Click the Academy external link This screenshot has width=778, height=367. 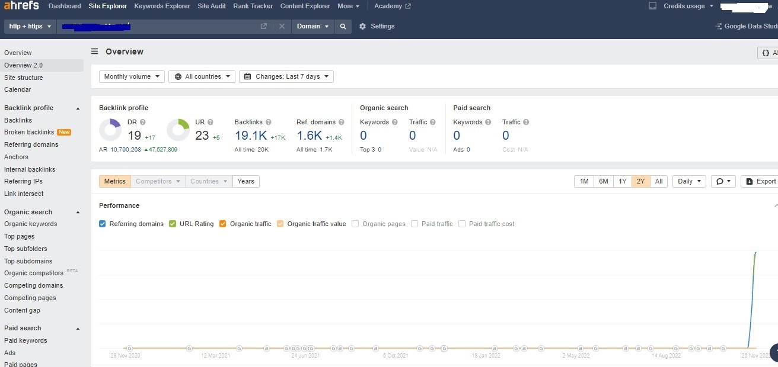pyautogui.click(x=393, y=6)
